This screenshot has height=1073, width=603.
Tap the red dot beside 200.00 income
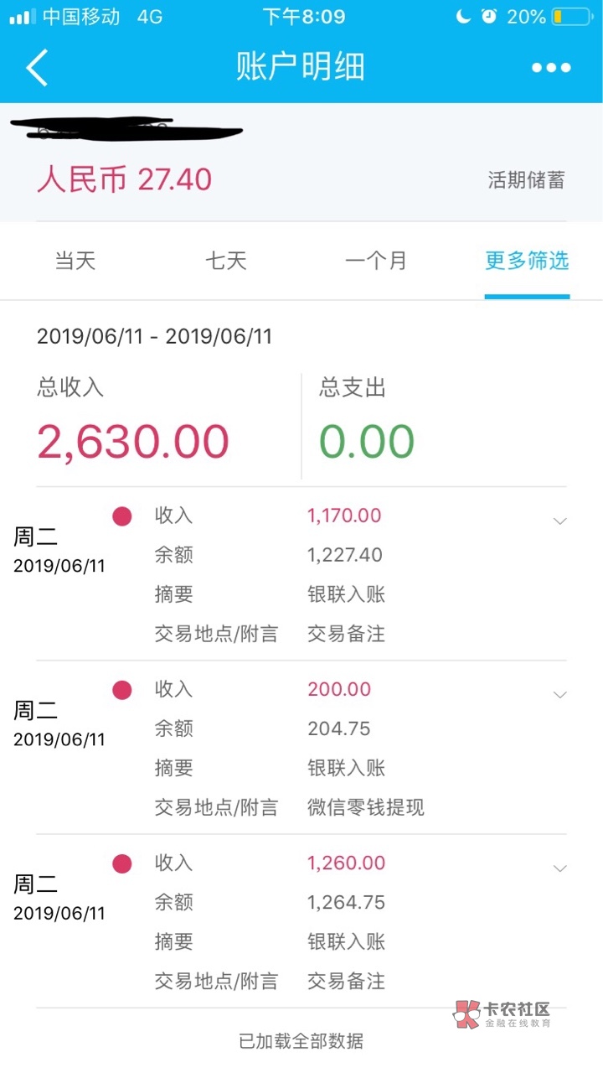coord(122,690)
